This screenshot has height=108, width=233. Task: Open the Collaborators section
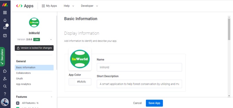pos(23,73)
